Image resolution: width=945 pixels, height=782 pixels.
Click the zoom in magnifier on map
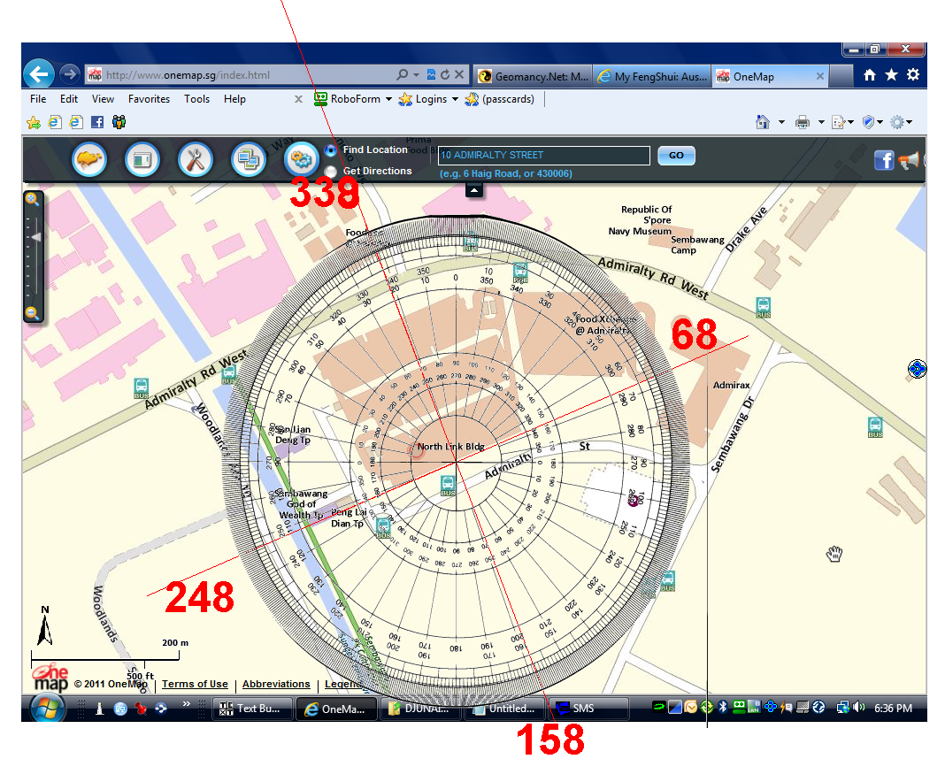tap(33, 200)
